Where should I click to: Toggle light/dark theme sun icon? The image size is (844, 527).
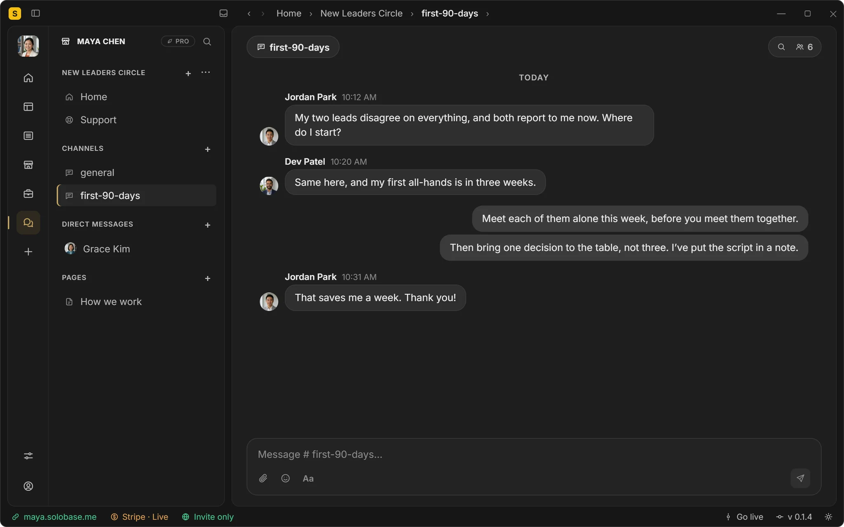pyautogui.click(x=828, y=517)
